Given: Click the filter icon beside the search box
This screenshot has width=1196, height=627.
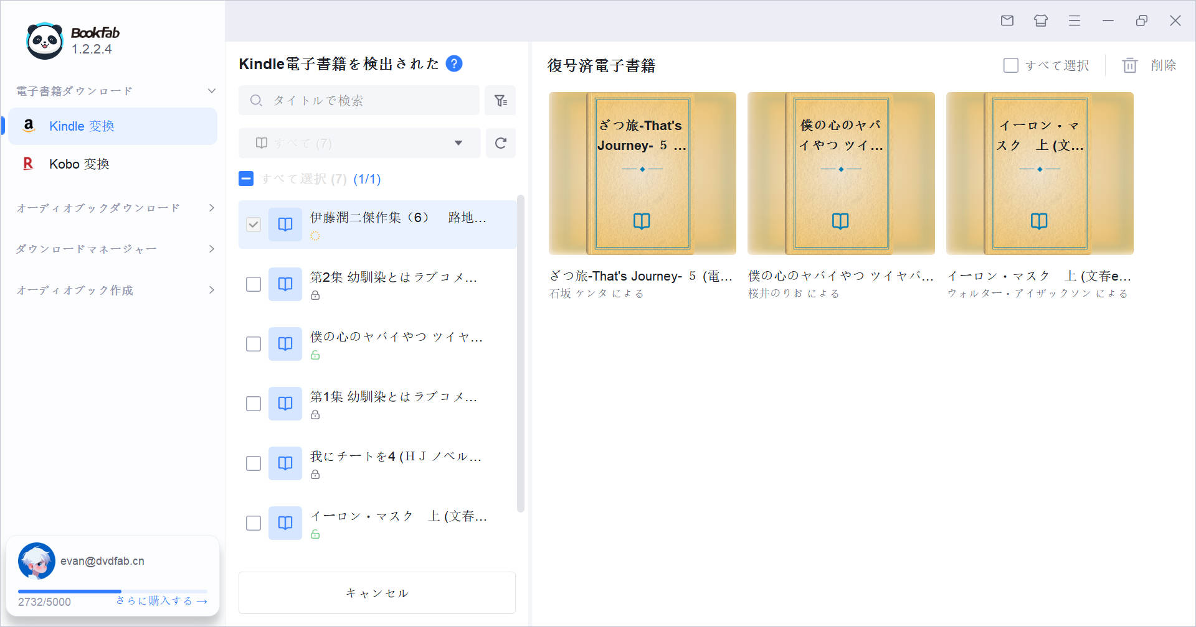Looking at the screenshot, I should click(500, 100).
